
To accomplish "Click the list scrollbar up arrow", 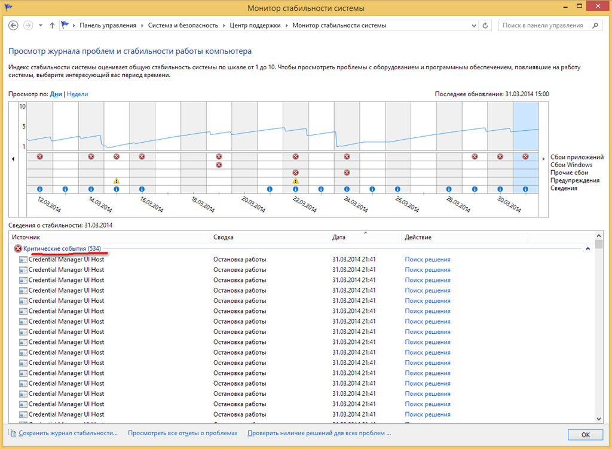I will pos(599,235).
